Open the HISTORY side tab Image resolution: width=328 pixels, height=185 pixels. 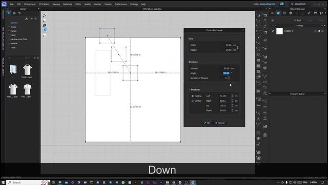[3, 15]
